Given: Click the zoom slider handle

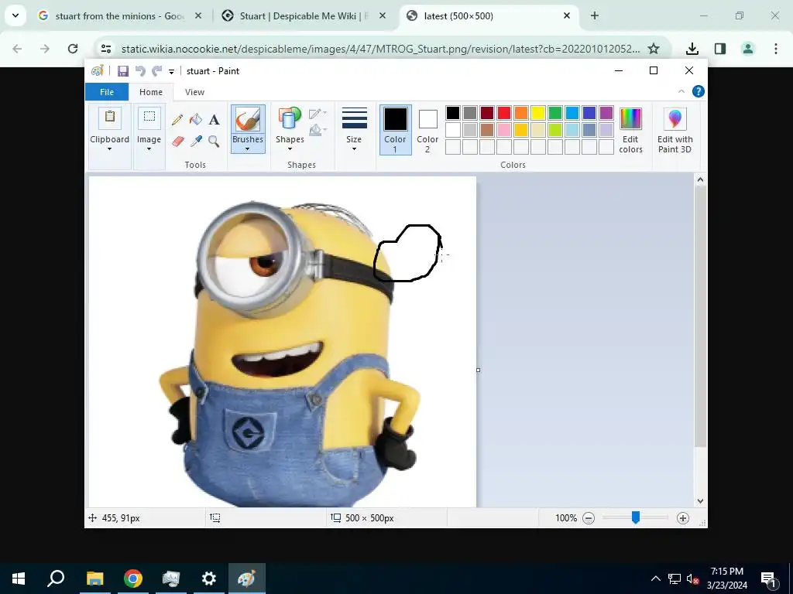Looking at the screenshot, I should point(636,517).
